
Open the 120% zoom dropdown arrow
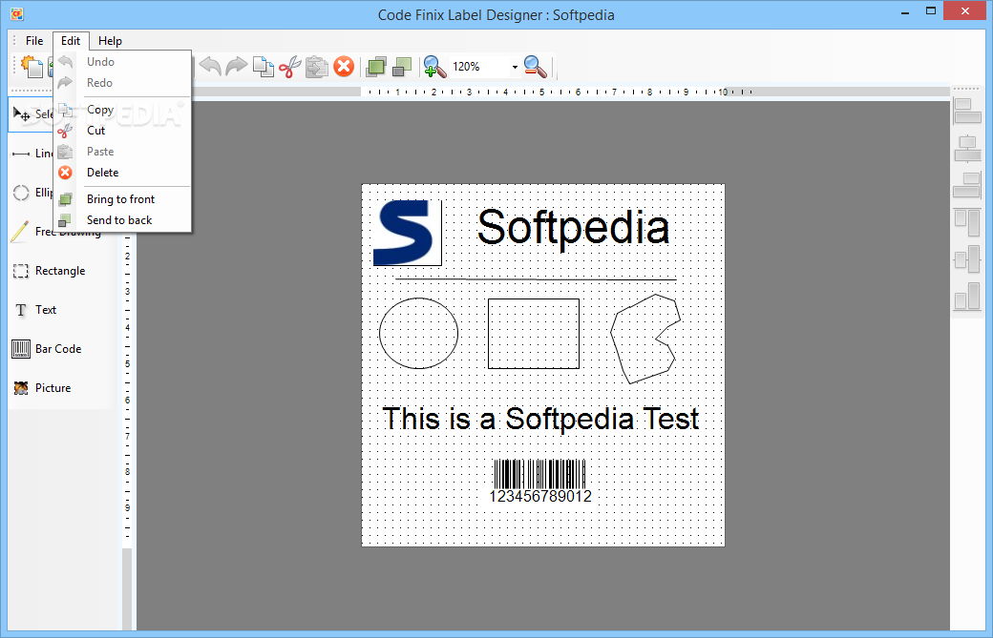pyautogui.click(x=515, y=67)
